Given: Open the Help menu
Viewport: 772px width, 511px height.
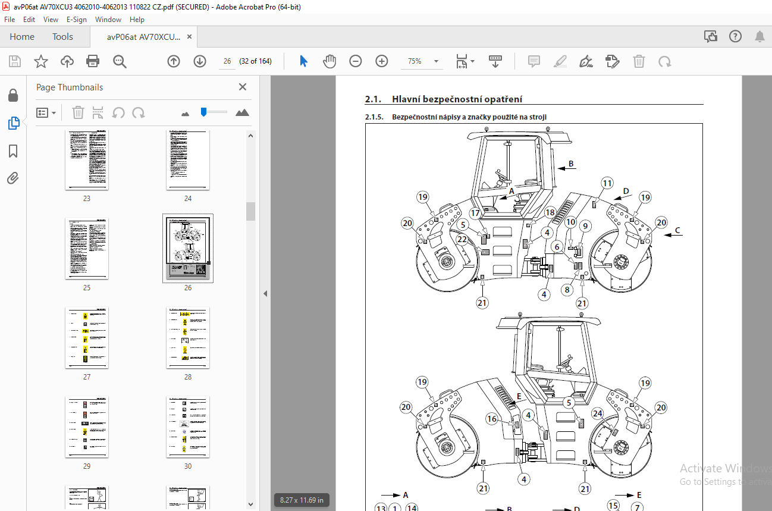Looking at the screenshot, I should tap(137, 19).
